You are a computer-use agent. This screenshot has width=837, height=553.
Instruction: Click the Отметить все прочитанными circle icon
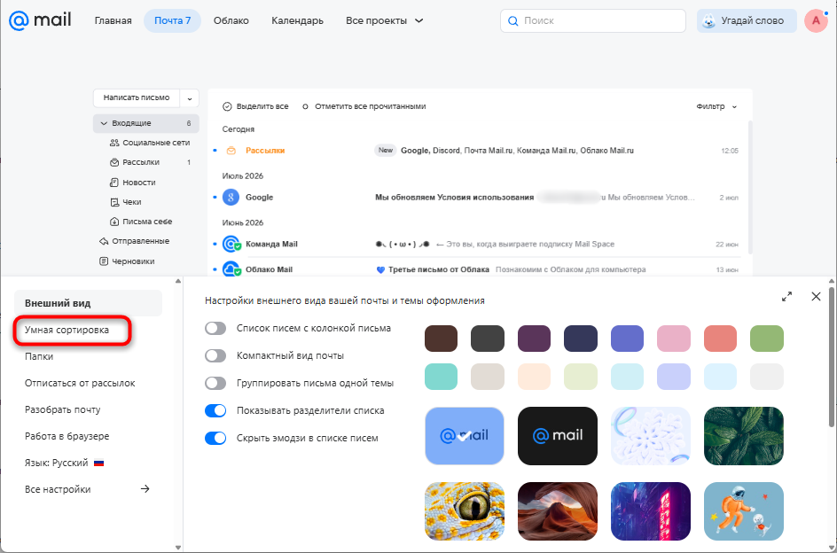(305, 106)
